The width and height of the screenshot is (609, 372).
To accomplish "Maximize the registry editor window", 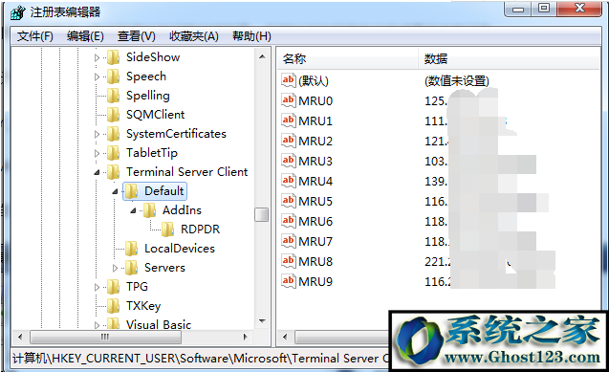I will 544,9.
